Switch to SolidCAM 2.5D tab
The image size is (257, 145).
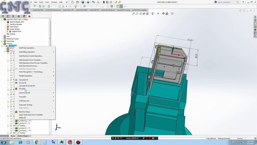coord(68,10)
